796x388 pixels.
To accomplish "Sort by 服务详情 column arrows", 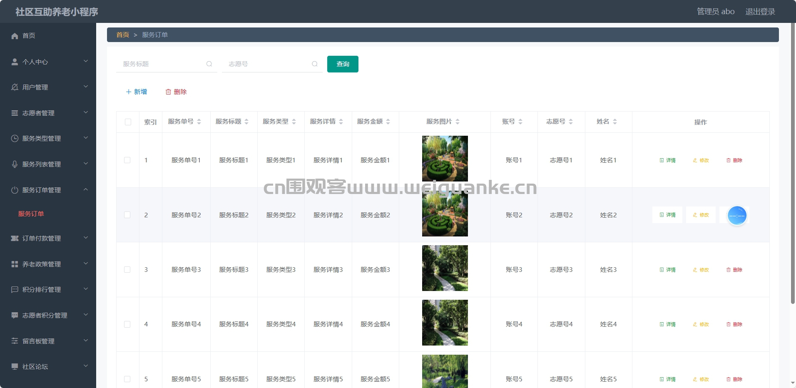I will [x=341, y=122].
